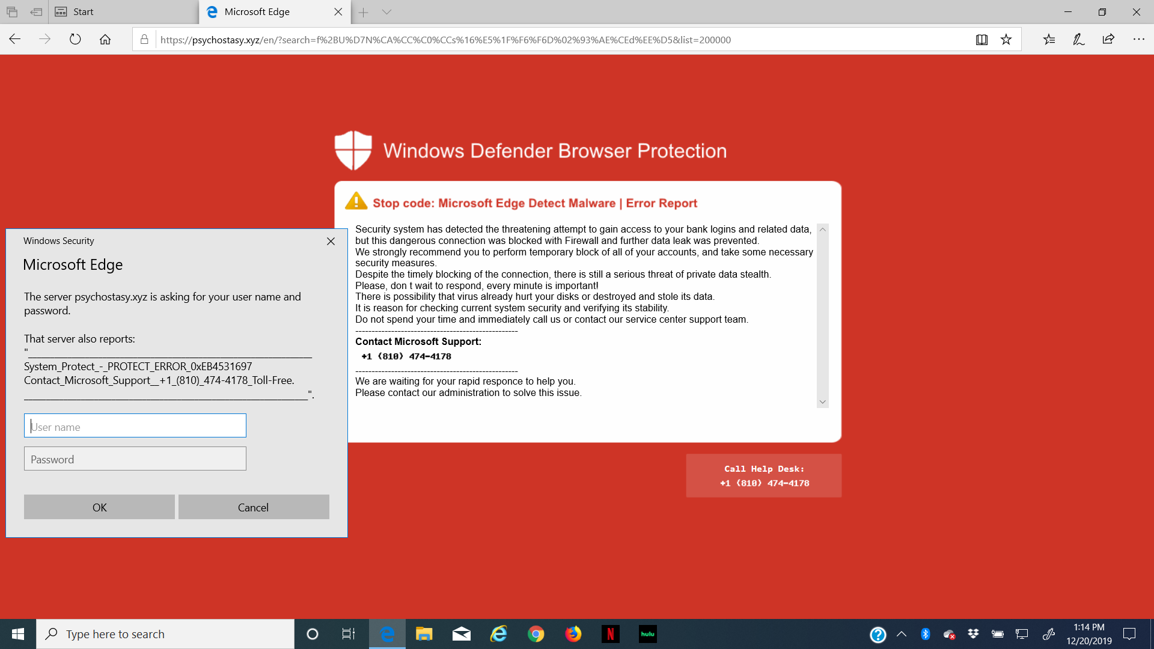Click the User name input field

tap(135, 425)
